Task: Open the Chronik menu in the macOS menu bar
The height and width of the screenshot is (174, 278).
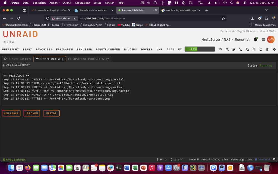Action: pyautogui.click(x=67, y=3)
